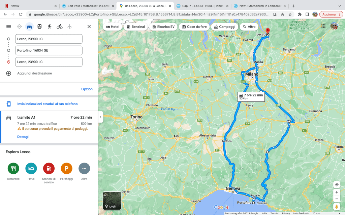Image resolution: width=345 pixels, height=215 pixels.
Task: Click Aggiungi destinazione
Action: pyautogui.click(x=34, y=73)
